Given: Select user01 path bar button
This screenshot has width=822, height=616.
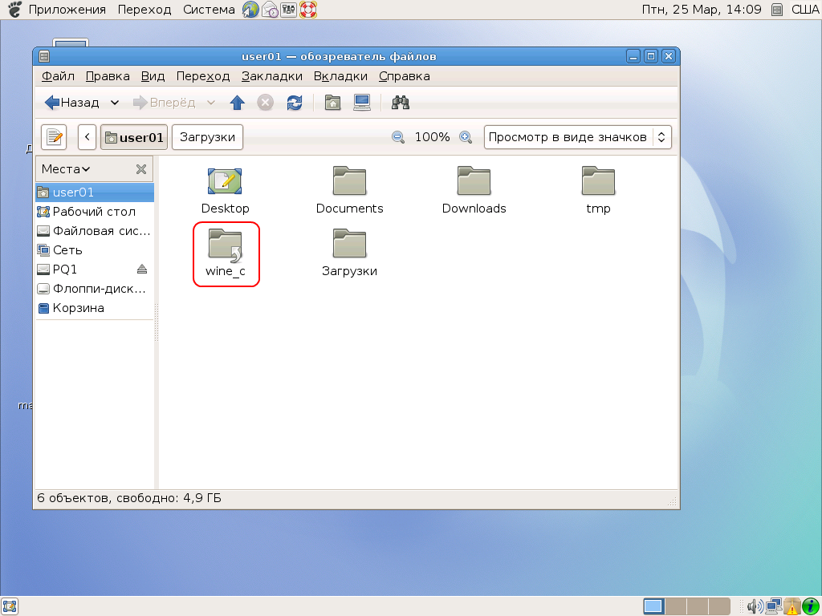Looking at the screenshot, I should click(134, 137).
